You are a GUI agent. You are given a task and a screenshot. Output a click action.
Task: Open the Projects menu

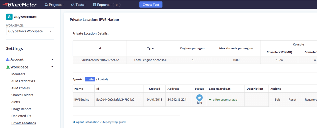(54, 5)
